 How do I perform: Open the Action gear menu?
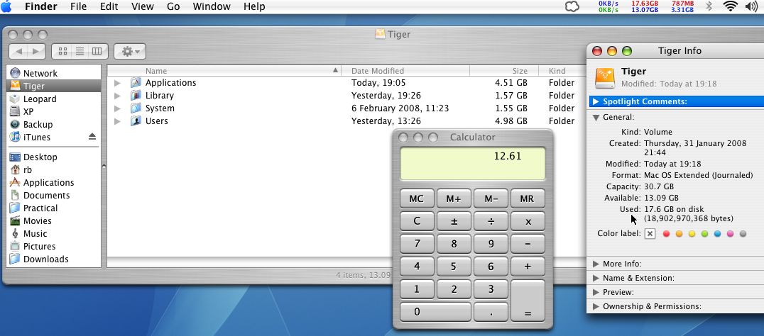[x=130, y=51]
